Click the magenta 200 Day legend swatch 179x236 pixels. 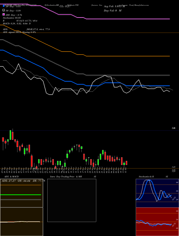(x=4, y=15)
